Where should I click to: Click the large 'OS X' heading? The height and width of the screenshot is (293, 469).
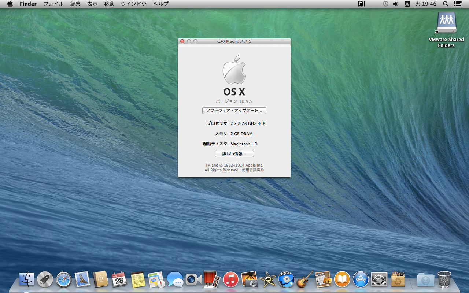(x=234, y=92)
